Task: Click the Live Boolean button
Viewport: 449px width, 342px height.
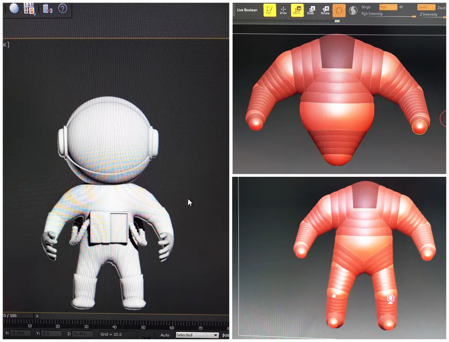Action: tap(247, 10)
